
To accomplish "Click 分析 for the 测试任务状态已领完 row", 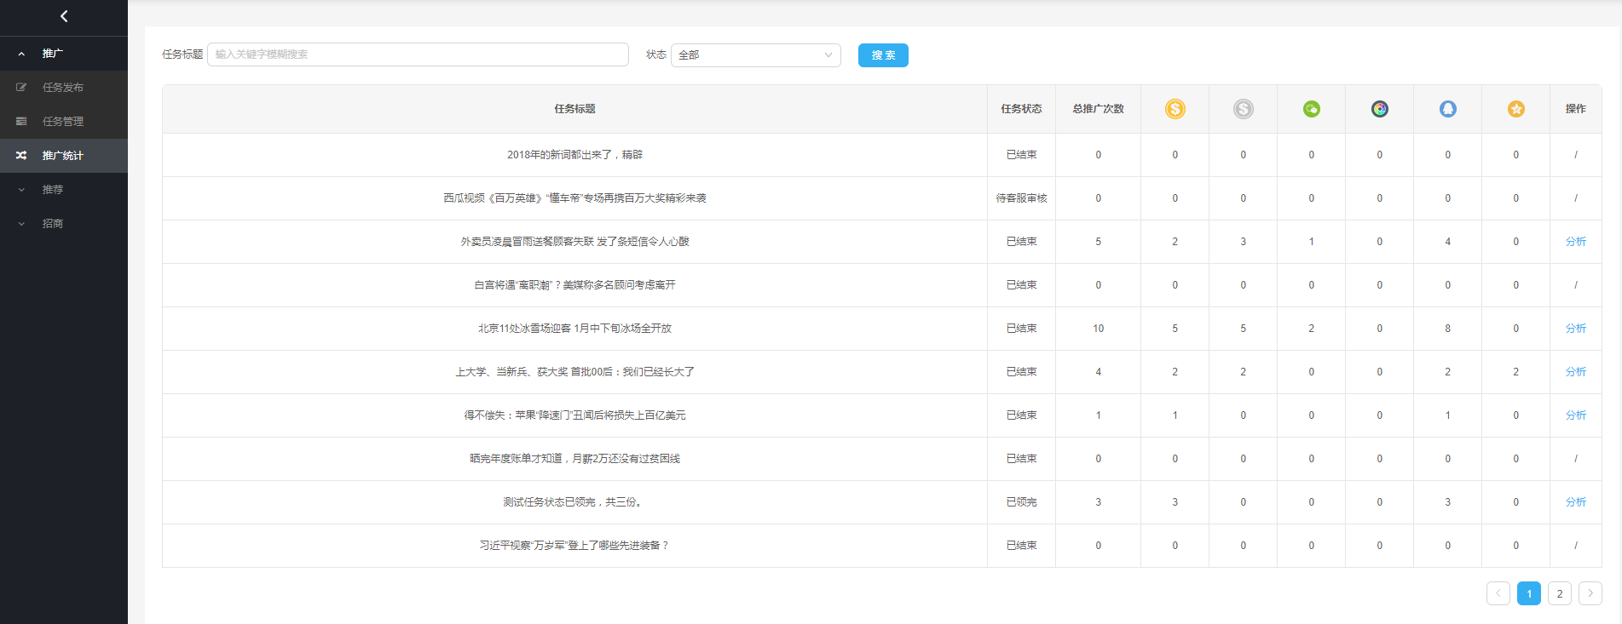I will (x=1575, y=502).
